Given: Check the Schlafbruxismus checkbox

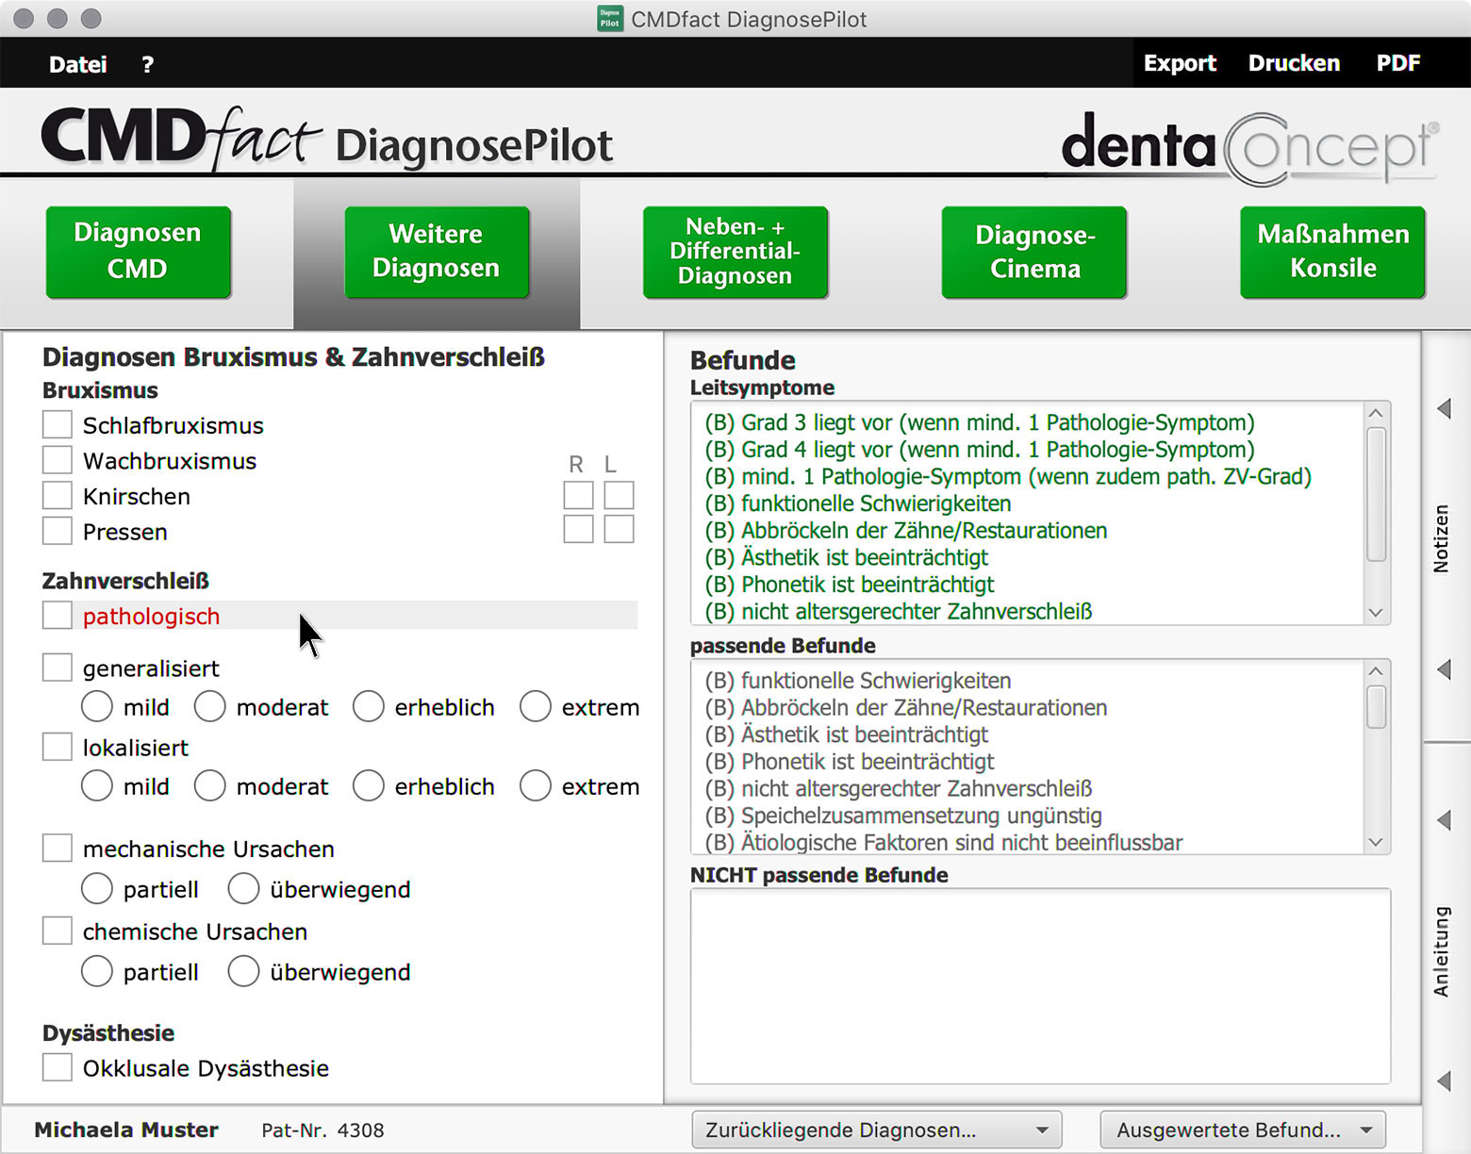Looking at the screenshot, I should pos(58,424).
